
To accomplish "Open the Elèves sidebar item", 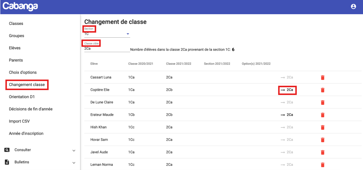I will [x=15, y=48].
